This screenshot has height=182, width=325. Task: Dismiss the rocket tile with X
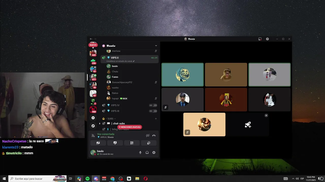(266, 115)
